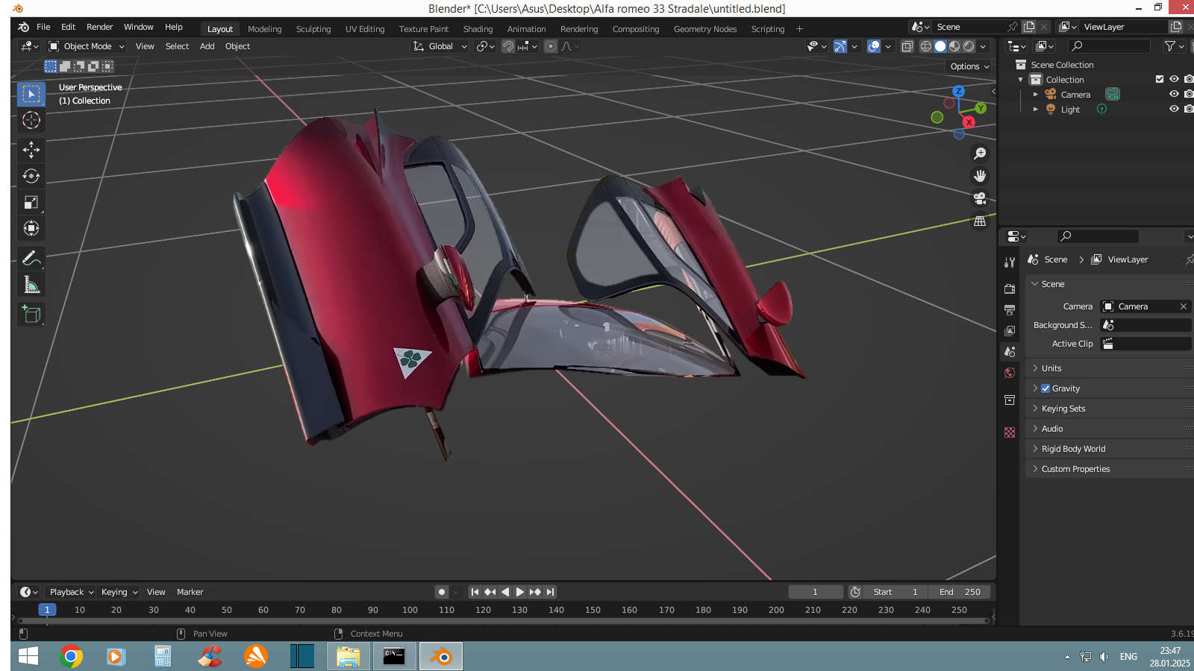Select the Measure tool
Image resolution: width=1194 pixels, height=671 pixels.
[x=31, y=285]
